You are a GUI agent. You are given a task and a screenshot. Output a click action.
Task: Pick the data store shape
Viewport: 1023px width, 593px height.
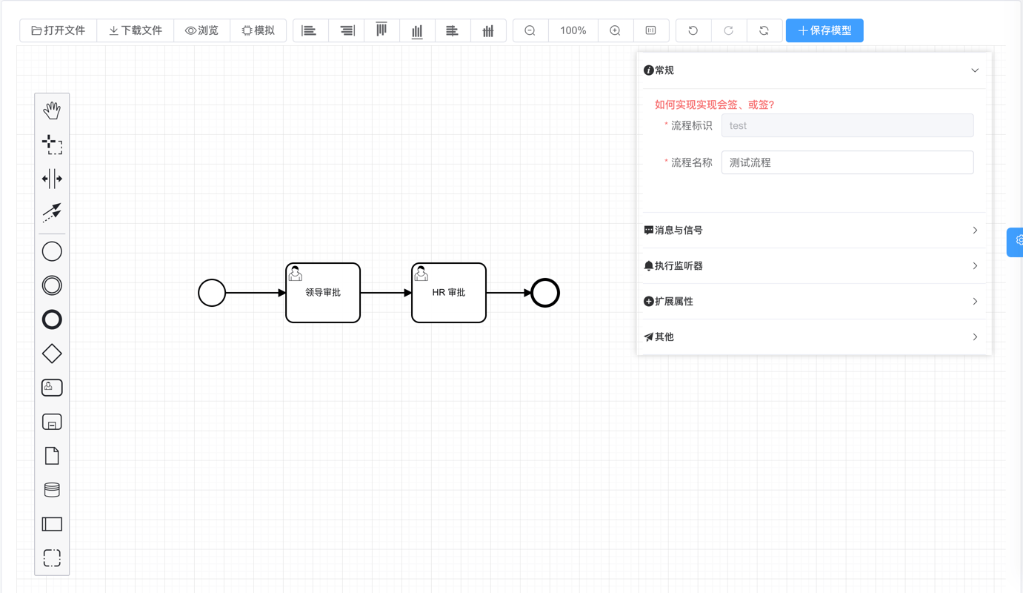point(50,488)
